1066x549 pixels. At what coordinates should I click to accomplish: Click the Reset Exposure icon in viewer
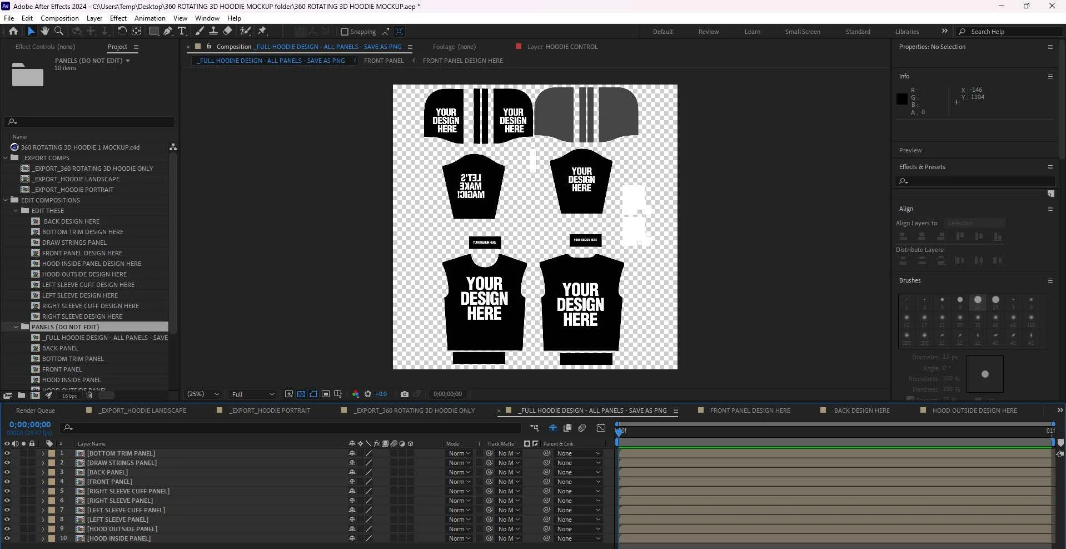coord(367,394)
